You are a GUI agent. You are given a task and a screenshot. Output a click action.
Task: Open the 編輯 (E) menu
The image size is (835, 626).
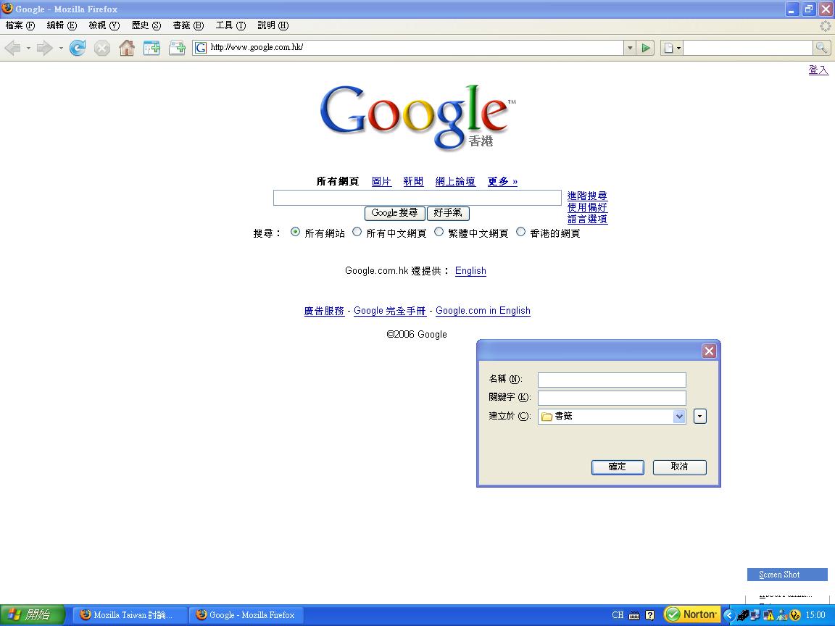pos(62,25)
